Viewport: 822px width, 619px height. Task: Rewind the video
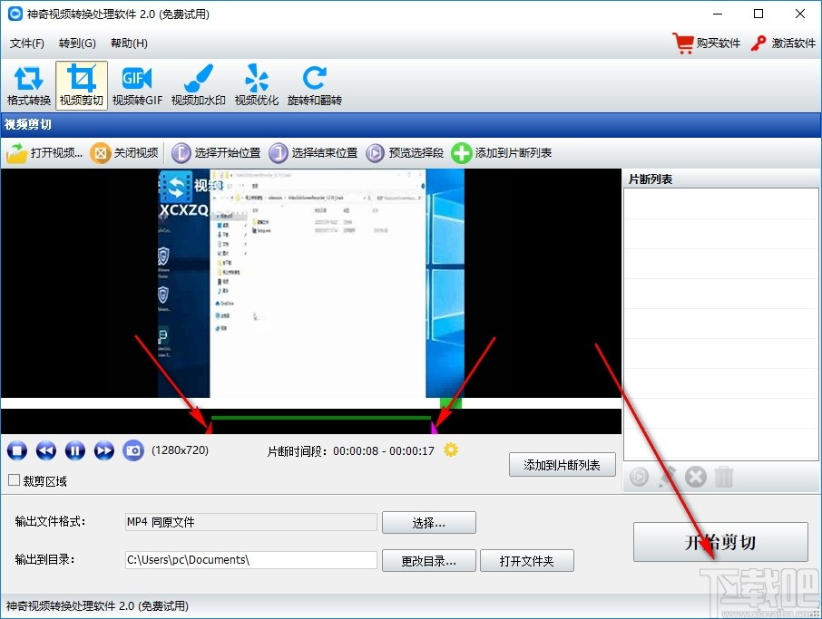tap(46, 450)
